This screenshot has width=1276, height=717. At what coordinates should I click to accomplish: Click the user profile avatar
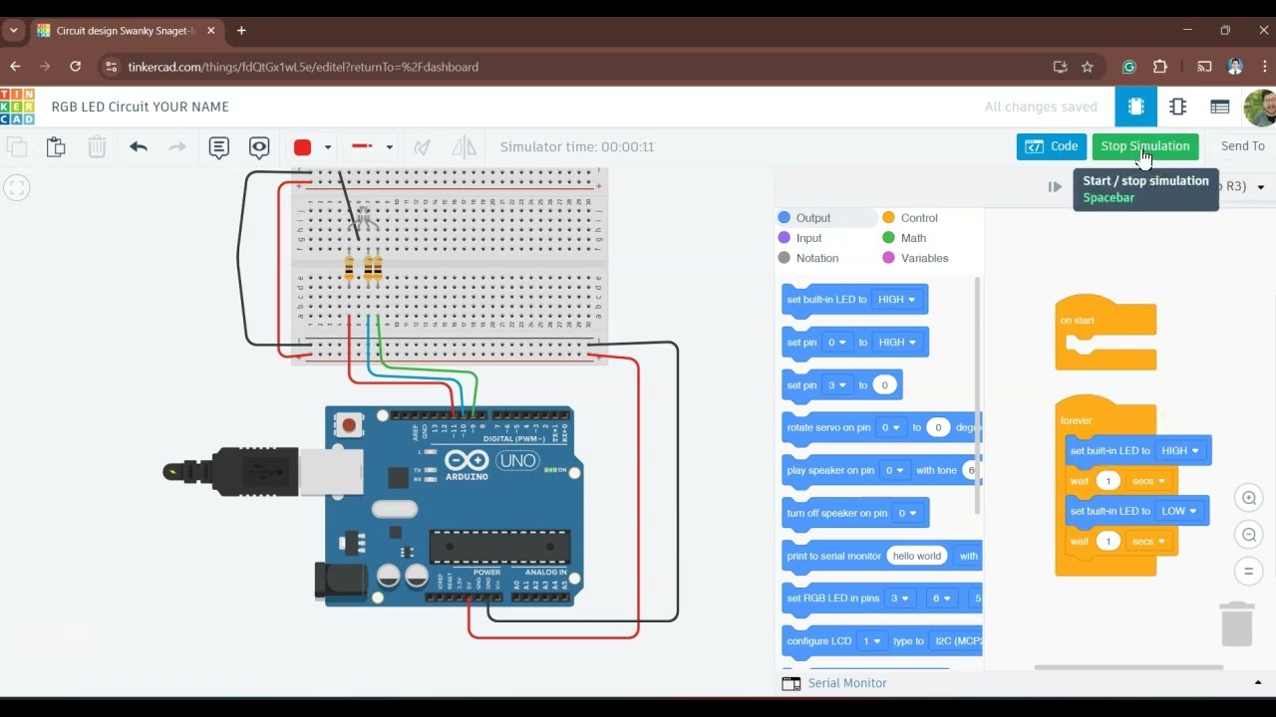point(1261,107)
